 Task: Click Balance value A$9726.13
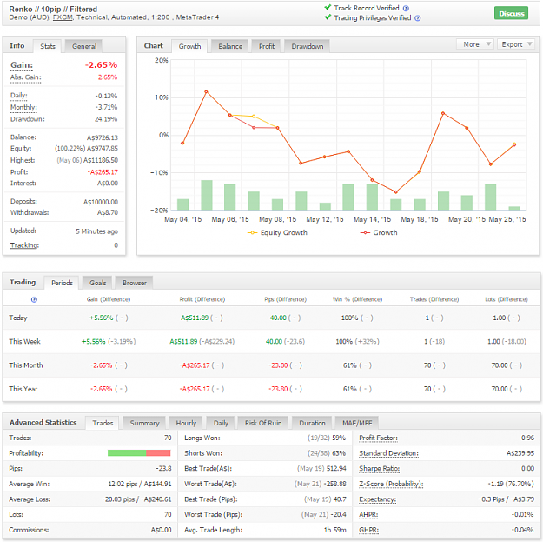(x=103, y=137)
